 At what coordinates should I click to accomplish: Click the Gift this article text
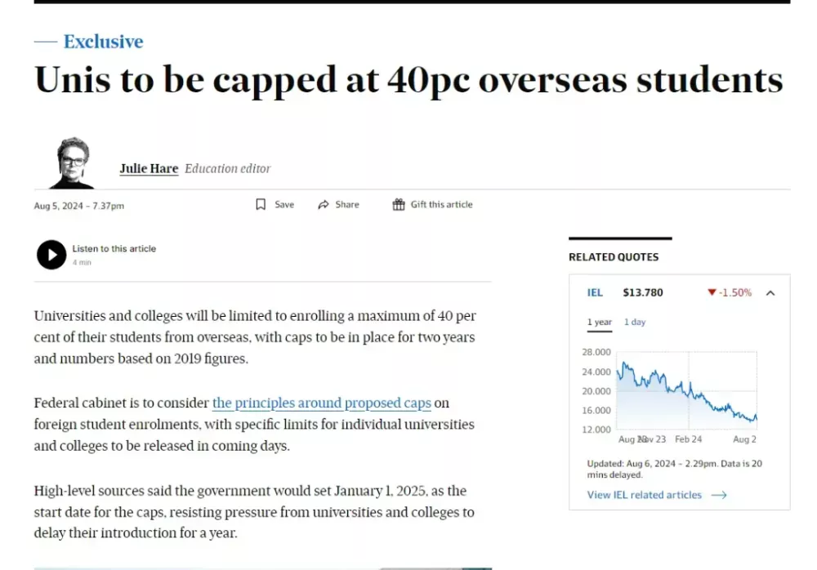441,205
